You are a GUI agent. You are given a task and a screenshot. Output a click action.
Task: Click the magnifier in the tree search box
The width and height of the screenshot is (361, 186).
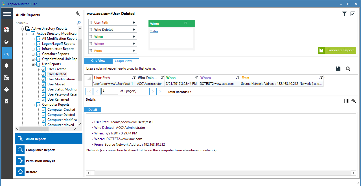click(79, 23)
